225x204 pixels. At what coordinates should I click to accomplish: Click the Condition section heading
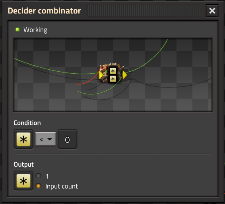pos(27,123)
